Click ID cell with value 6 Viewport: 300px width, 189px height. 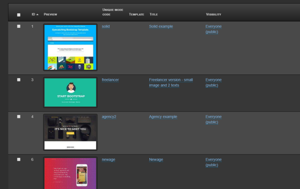coord(32,159)
